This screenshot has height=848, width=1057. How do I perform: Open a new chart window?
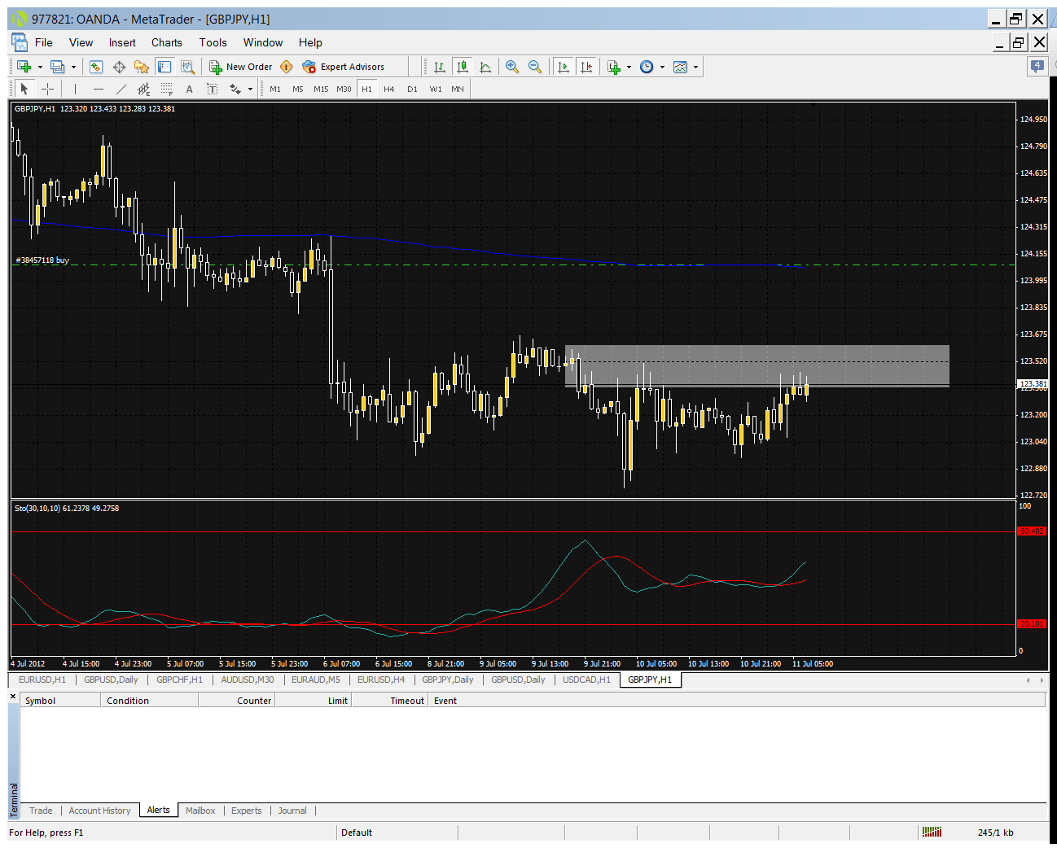[x=24, y=67]
